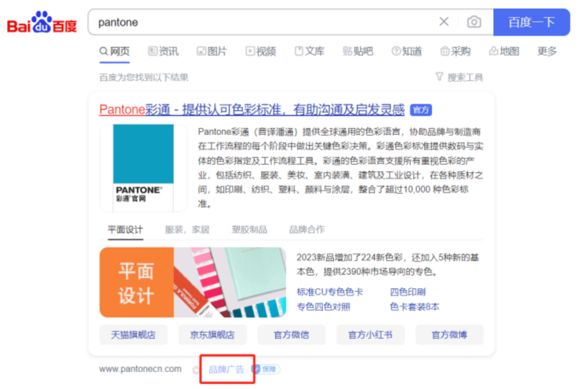Open the 四色印刷 link
This screenshot has width=580, height=389.
pos(408,292)
